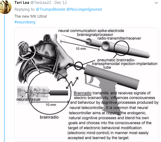Click the 'pneumatic brainradio-' label text

pos(116,60)
